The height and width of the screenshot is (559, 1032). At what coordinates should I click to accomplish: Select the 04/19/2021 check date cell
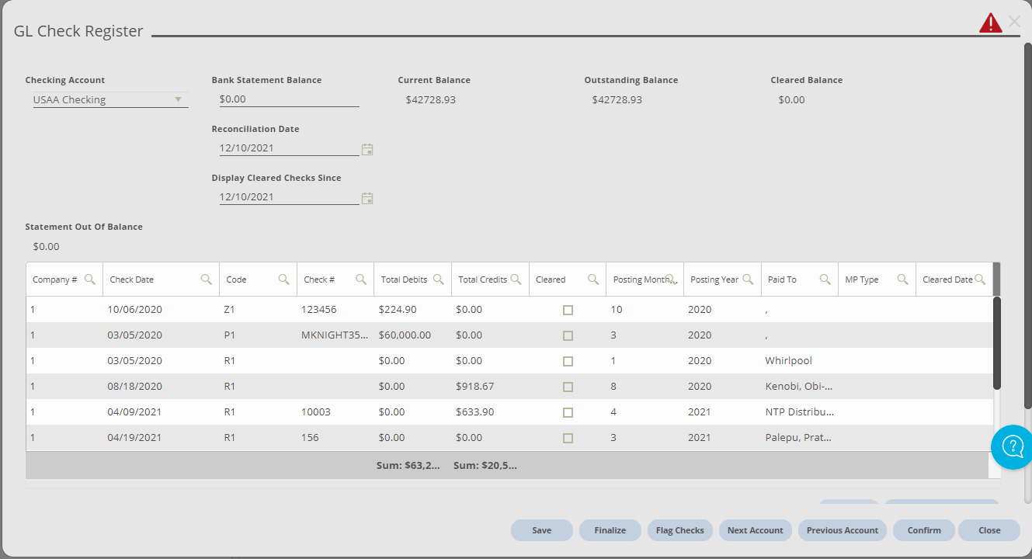point(161,437)
